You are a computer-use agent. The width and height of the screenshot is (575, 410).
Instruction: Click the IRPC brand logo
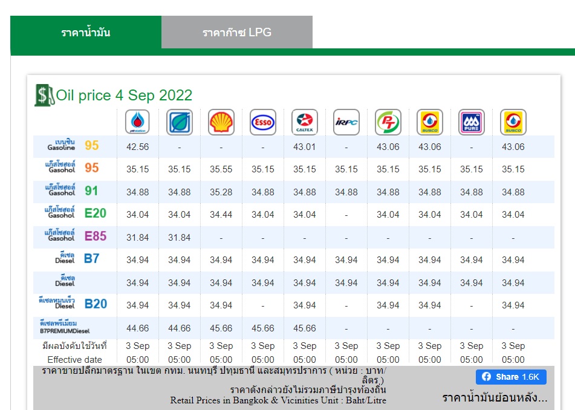[346, 122]
